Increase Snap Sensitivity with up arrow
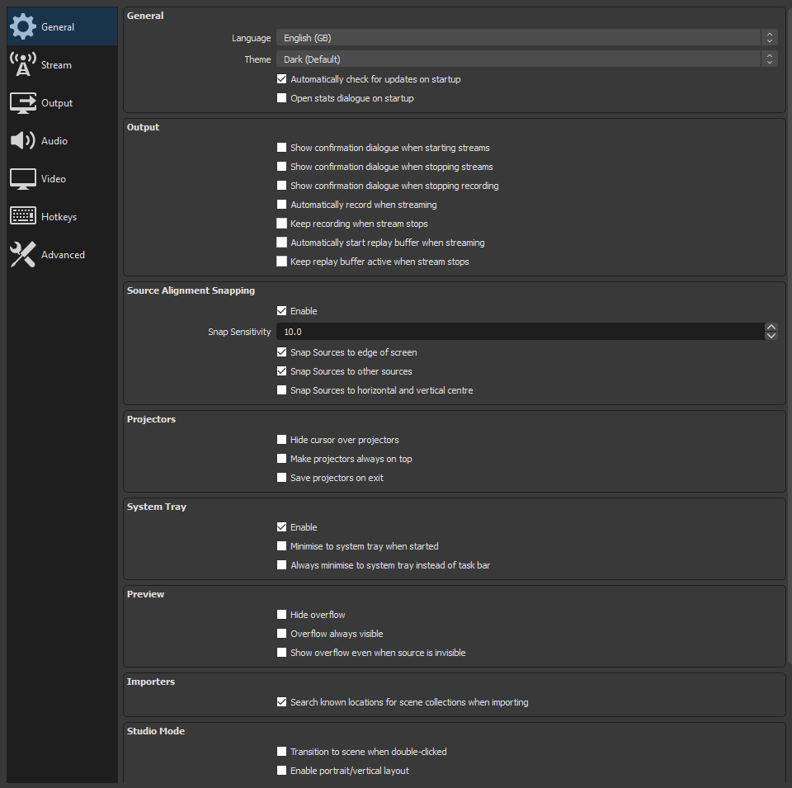Viewport: 792px width, 788px height. pyautogui.click(x=771, y=328)
